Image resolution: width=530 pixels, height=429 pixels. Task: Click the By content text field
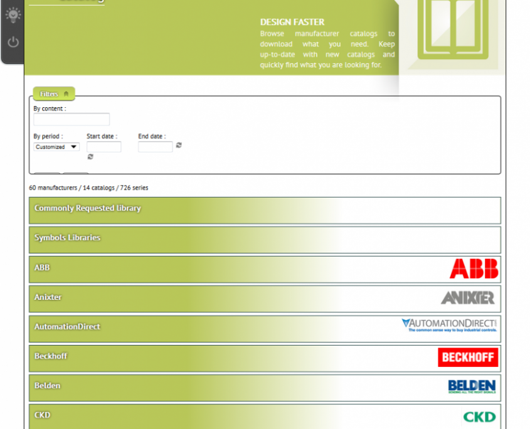click(x=72, y=119)
